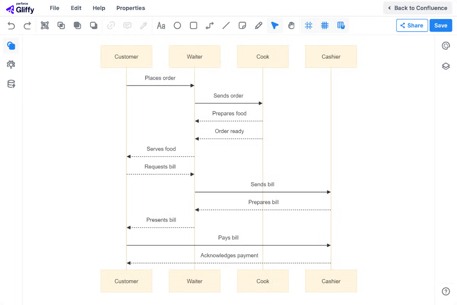Screen dimensions: 457x305
Task: Select the ellipse shape tool
Action: point(177,26)
